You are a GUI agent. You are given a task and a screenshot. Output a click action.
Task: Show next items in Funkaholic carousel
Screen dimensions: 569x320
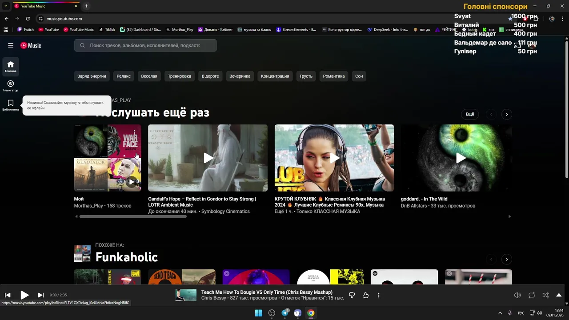(x=507, y=259)
